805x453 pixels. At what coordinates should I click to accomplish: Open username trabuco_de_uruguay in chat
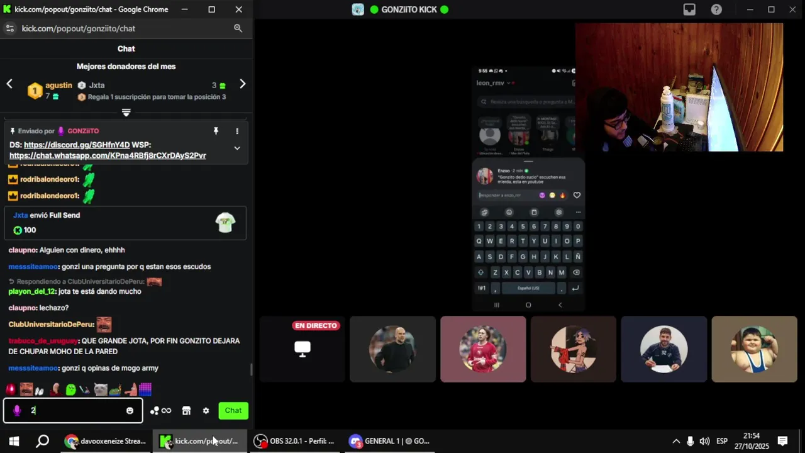pos(43,341)
